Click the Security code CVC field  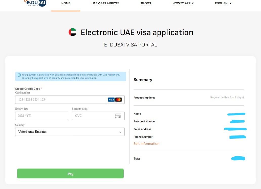94,116
